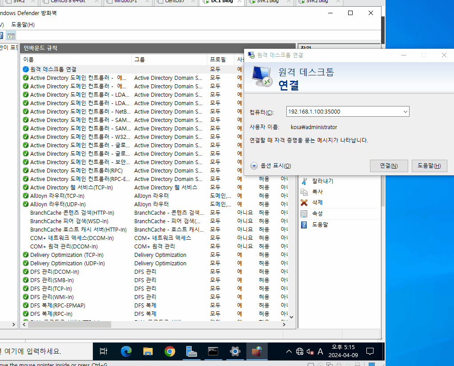Select BranchCache 콘텐츠 검색(HTTP-In) rule
This screenshot has height=366, width=454.
pos(72,213)
